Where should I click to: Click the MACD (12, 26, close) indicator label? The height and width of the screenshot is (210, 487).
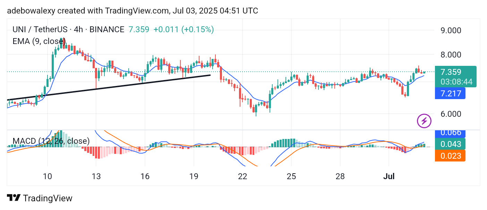51,141
